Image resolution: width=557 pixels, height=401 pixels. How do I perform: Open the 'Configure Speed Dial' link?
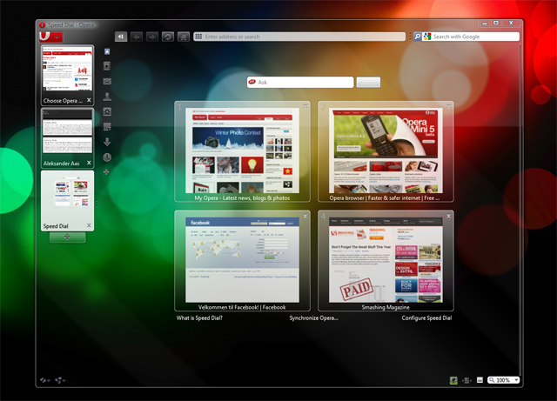(426, 317)
